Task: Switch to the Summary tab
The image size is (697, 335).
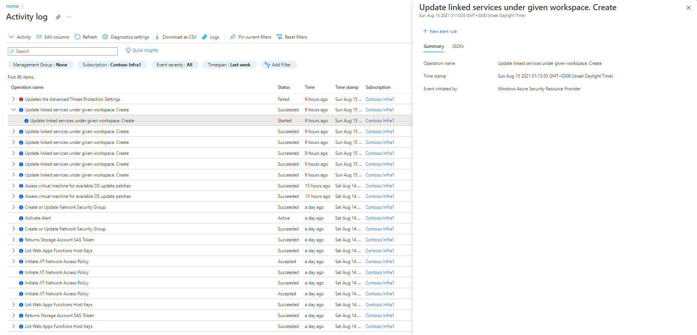Action: 434,46
